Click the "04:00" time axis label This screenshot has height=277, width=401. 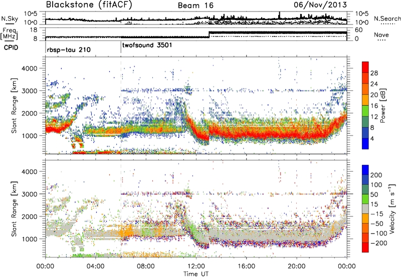(95, 266)
